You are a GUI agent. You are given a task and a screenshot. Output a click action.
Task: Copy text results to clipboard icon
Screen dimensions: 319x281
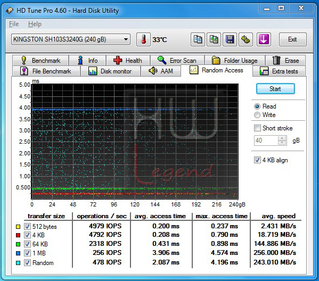click(x=198, y=39)
